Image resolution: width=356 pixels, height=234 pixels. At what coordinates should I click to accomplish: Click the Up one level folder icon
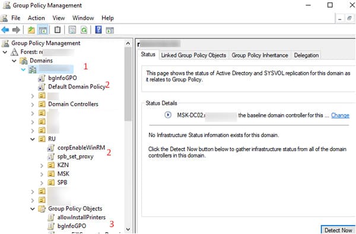(31, 30)
